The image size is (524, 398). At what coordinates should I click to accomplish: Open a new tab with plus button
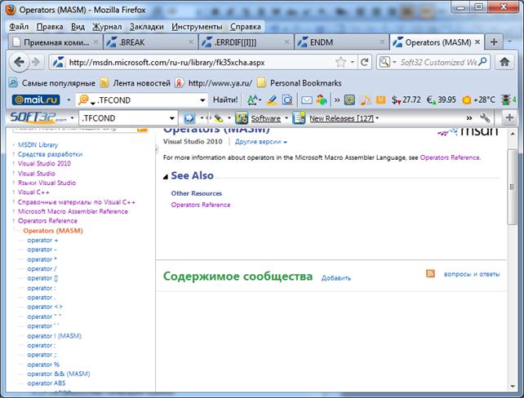tap(494, 42)
